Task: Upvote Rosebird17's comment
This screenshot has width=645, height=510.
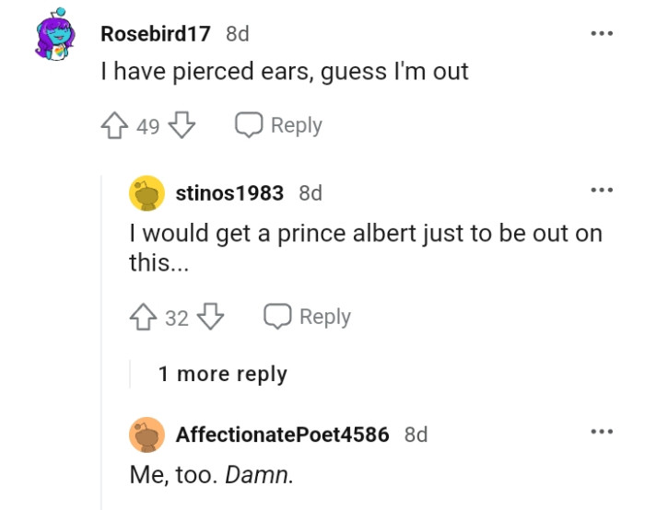Action: tap(115, 125)
